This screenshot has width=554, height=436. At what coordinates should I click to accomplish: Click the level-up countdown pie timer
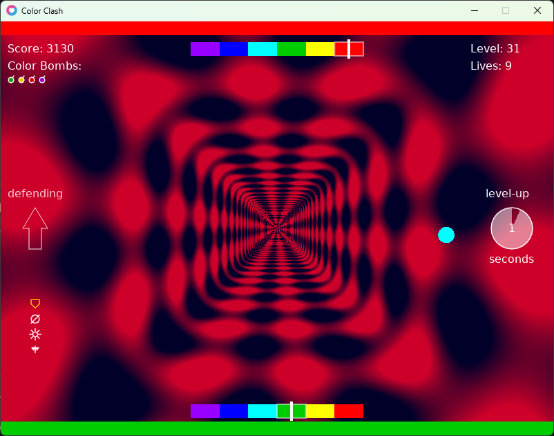click(x=512, y=228)
